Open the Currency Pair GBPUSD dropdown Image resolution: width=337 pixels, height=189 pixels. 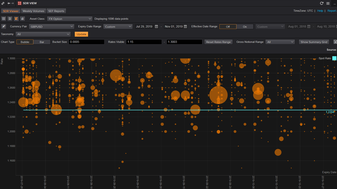pyautogui.click(x=52, y=26)
